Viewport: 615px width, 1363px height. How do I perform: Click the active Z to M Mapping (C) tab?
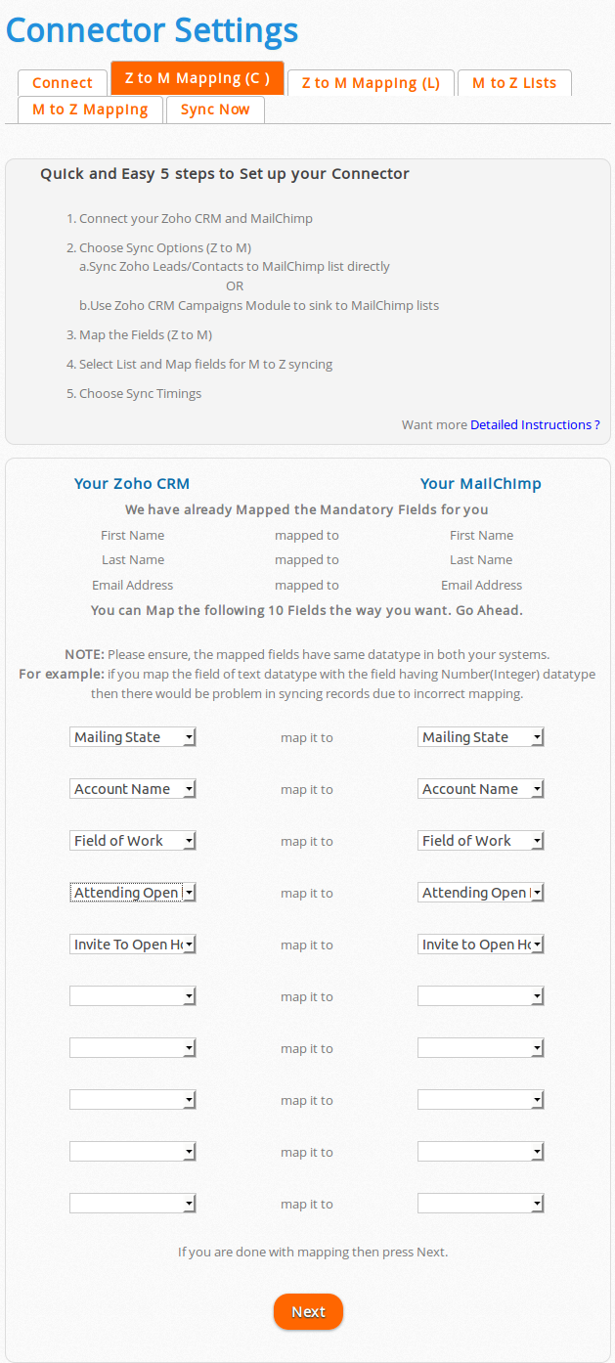198,78
